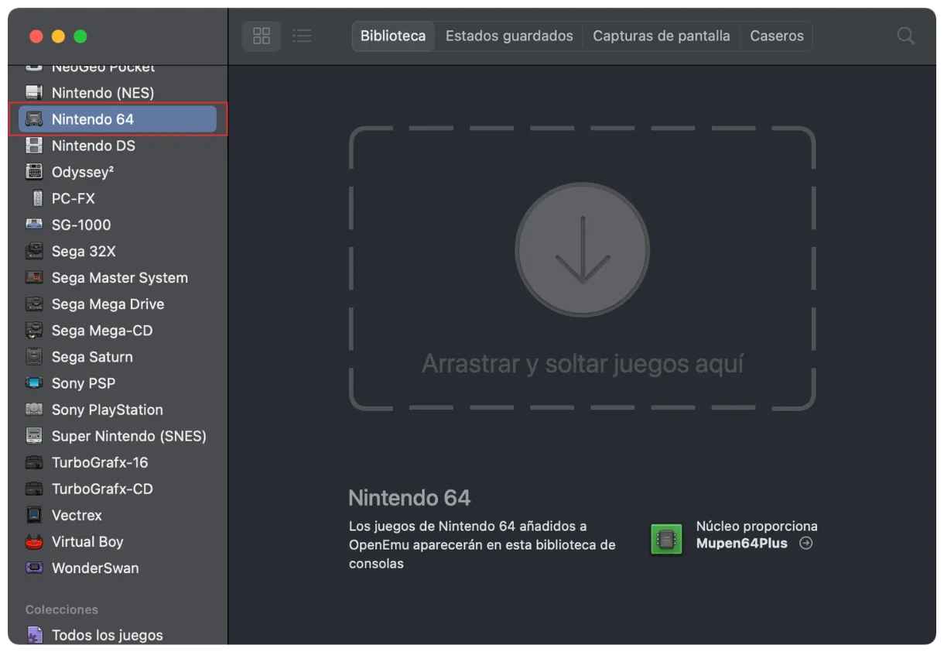Image resolution: width=944 pixels, height=652 pixels.
Task: Switch to the Caseros tab
Action: tap(776, 36)
